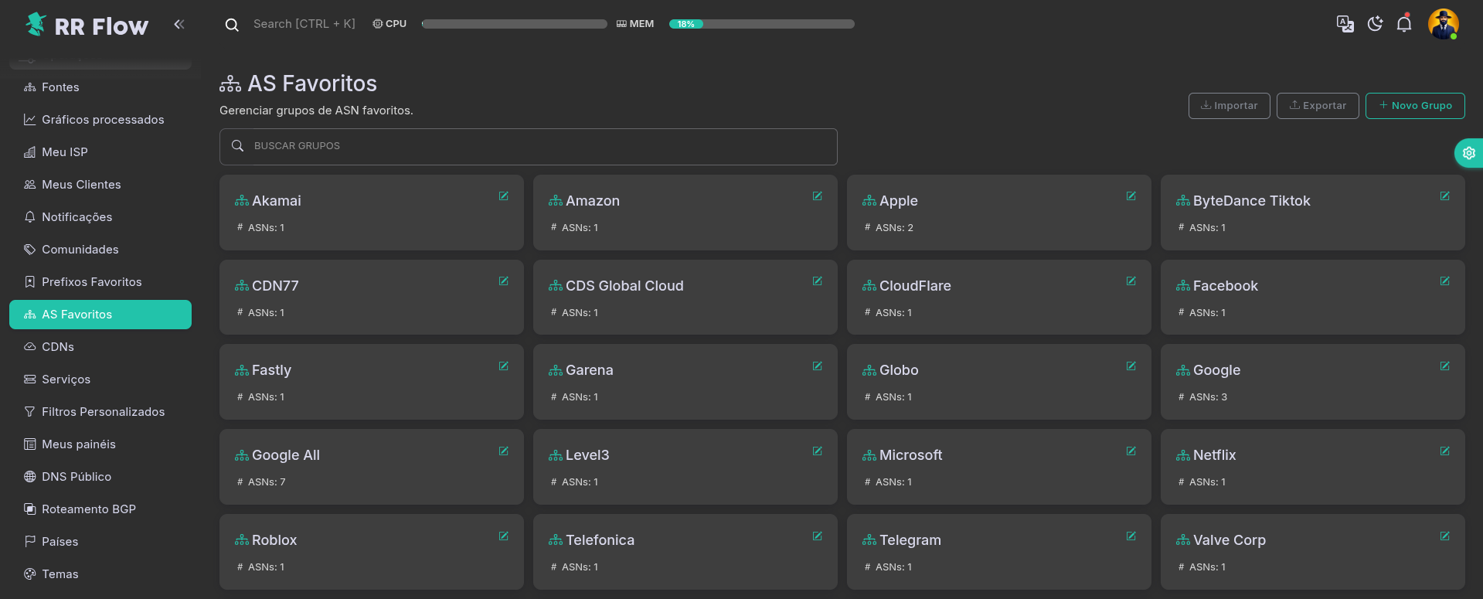
Task: Open the notifications bell icon
Action: [1404, 24]
